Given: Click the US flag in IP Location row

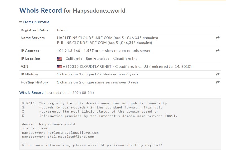Looking at the screenshot, I should coord(59,59).
